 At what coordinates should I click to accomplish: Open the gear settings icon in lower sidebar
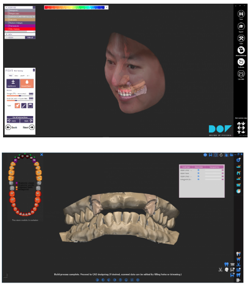tap(238, 160)
